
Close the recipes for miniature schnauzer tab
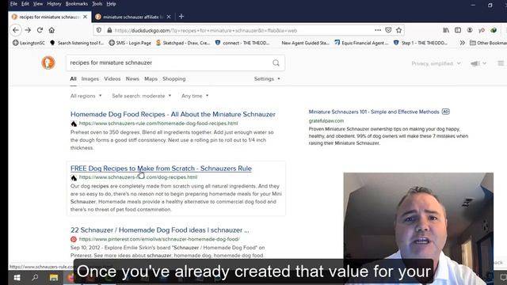(x=85, y=17)
